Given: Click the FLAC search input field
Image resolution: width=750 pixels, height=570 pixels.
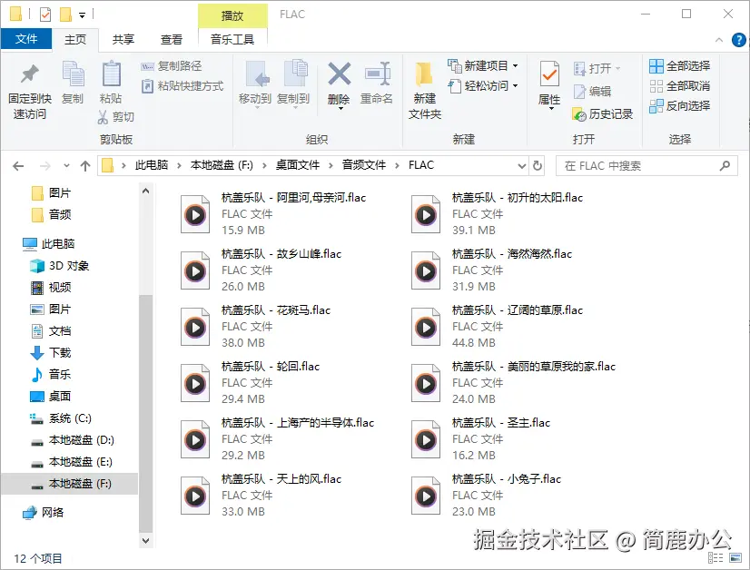Looking at the screenshot, I should point(646,166).
